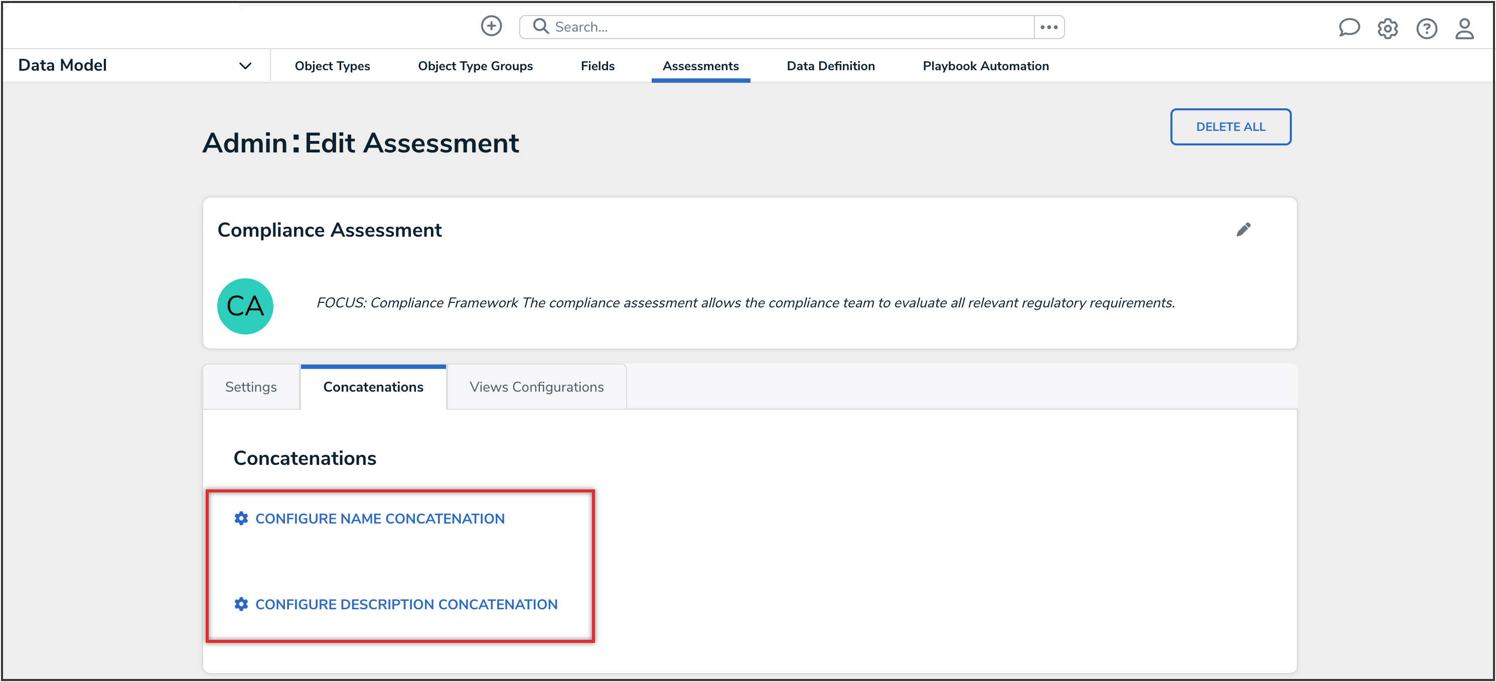
Task: Open the settings gear in the top bar
Action: (1388, 29)
